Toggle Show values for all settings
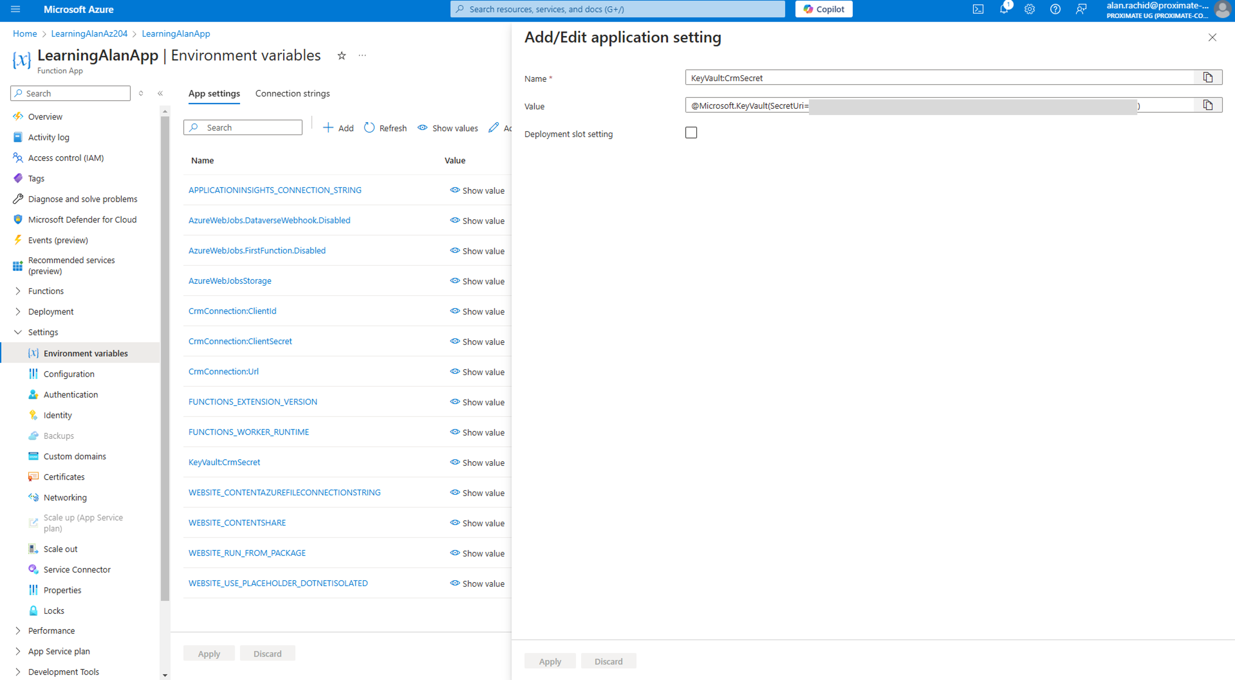The width and height of the screenshot is (1235, 680). tap(447, 128)
